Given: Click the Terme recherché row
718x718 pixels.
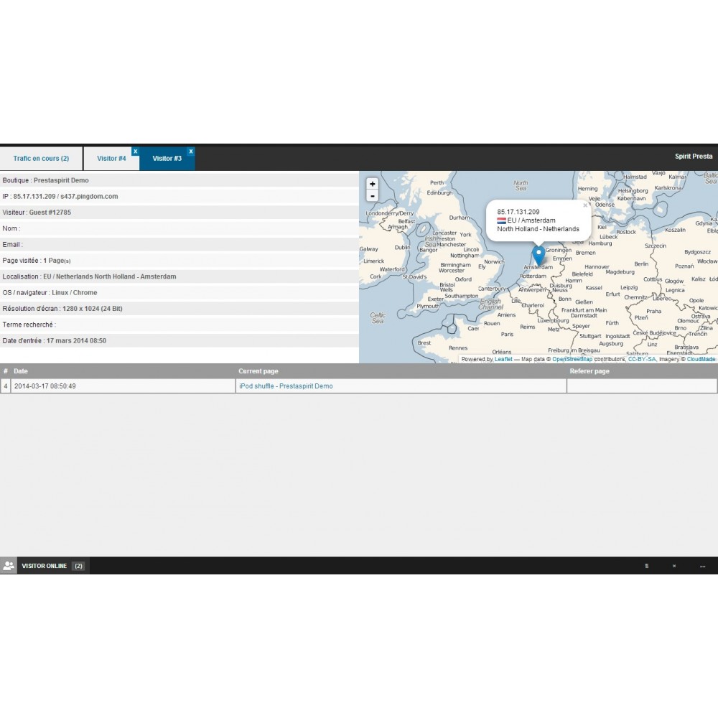Looking at the screenshot, I should [x=179, y=325].
